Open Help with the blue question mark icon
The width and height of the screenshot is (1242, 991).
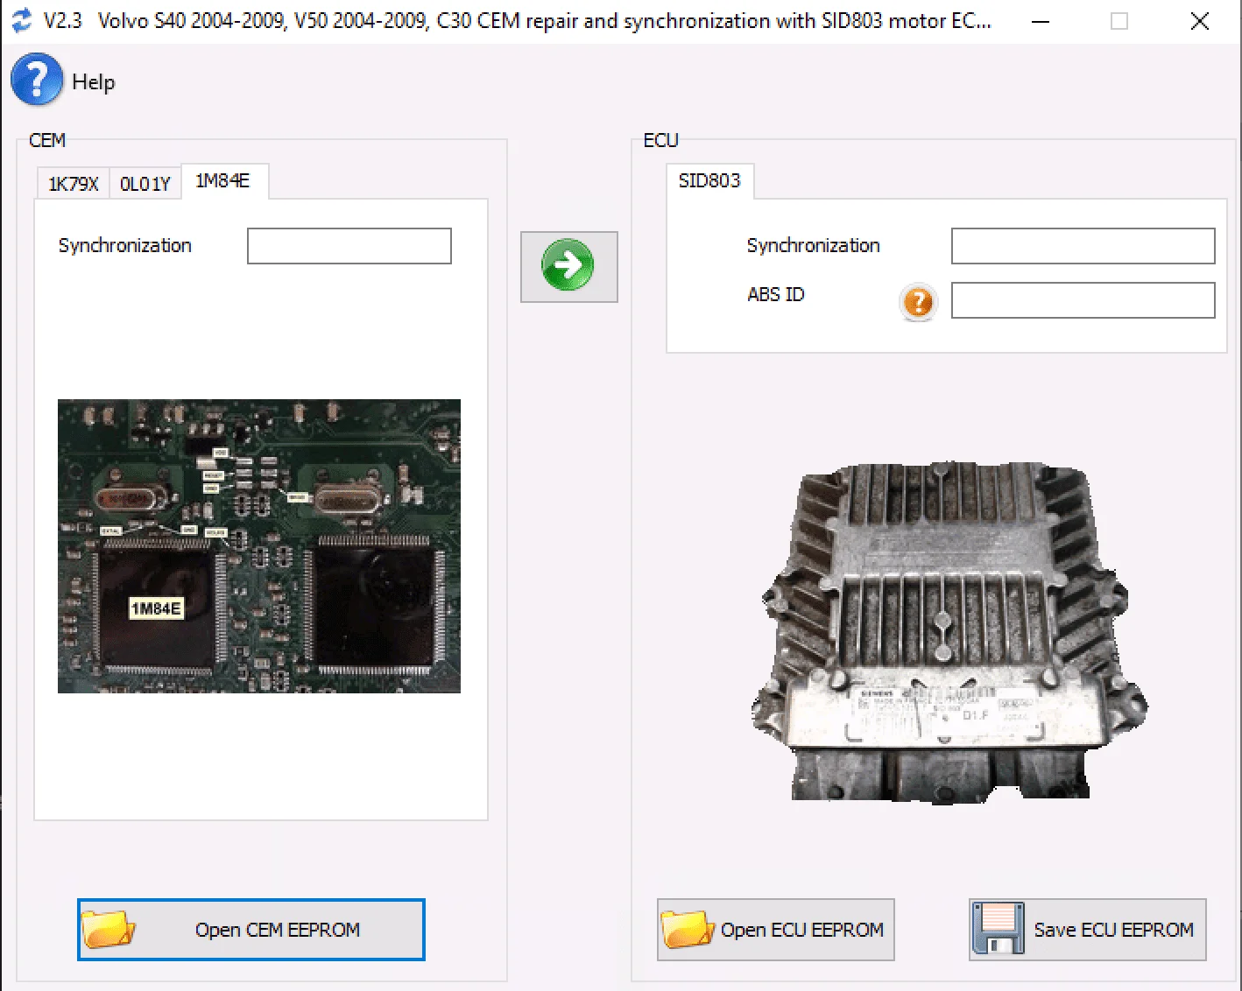[x=36, y=80]
